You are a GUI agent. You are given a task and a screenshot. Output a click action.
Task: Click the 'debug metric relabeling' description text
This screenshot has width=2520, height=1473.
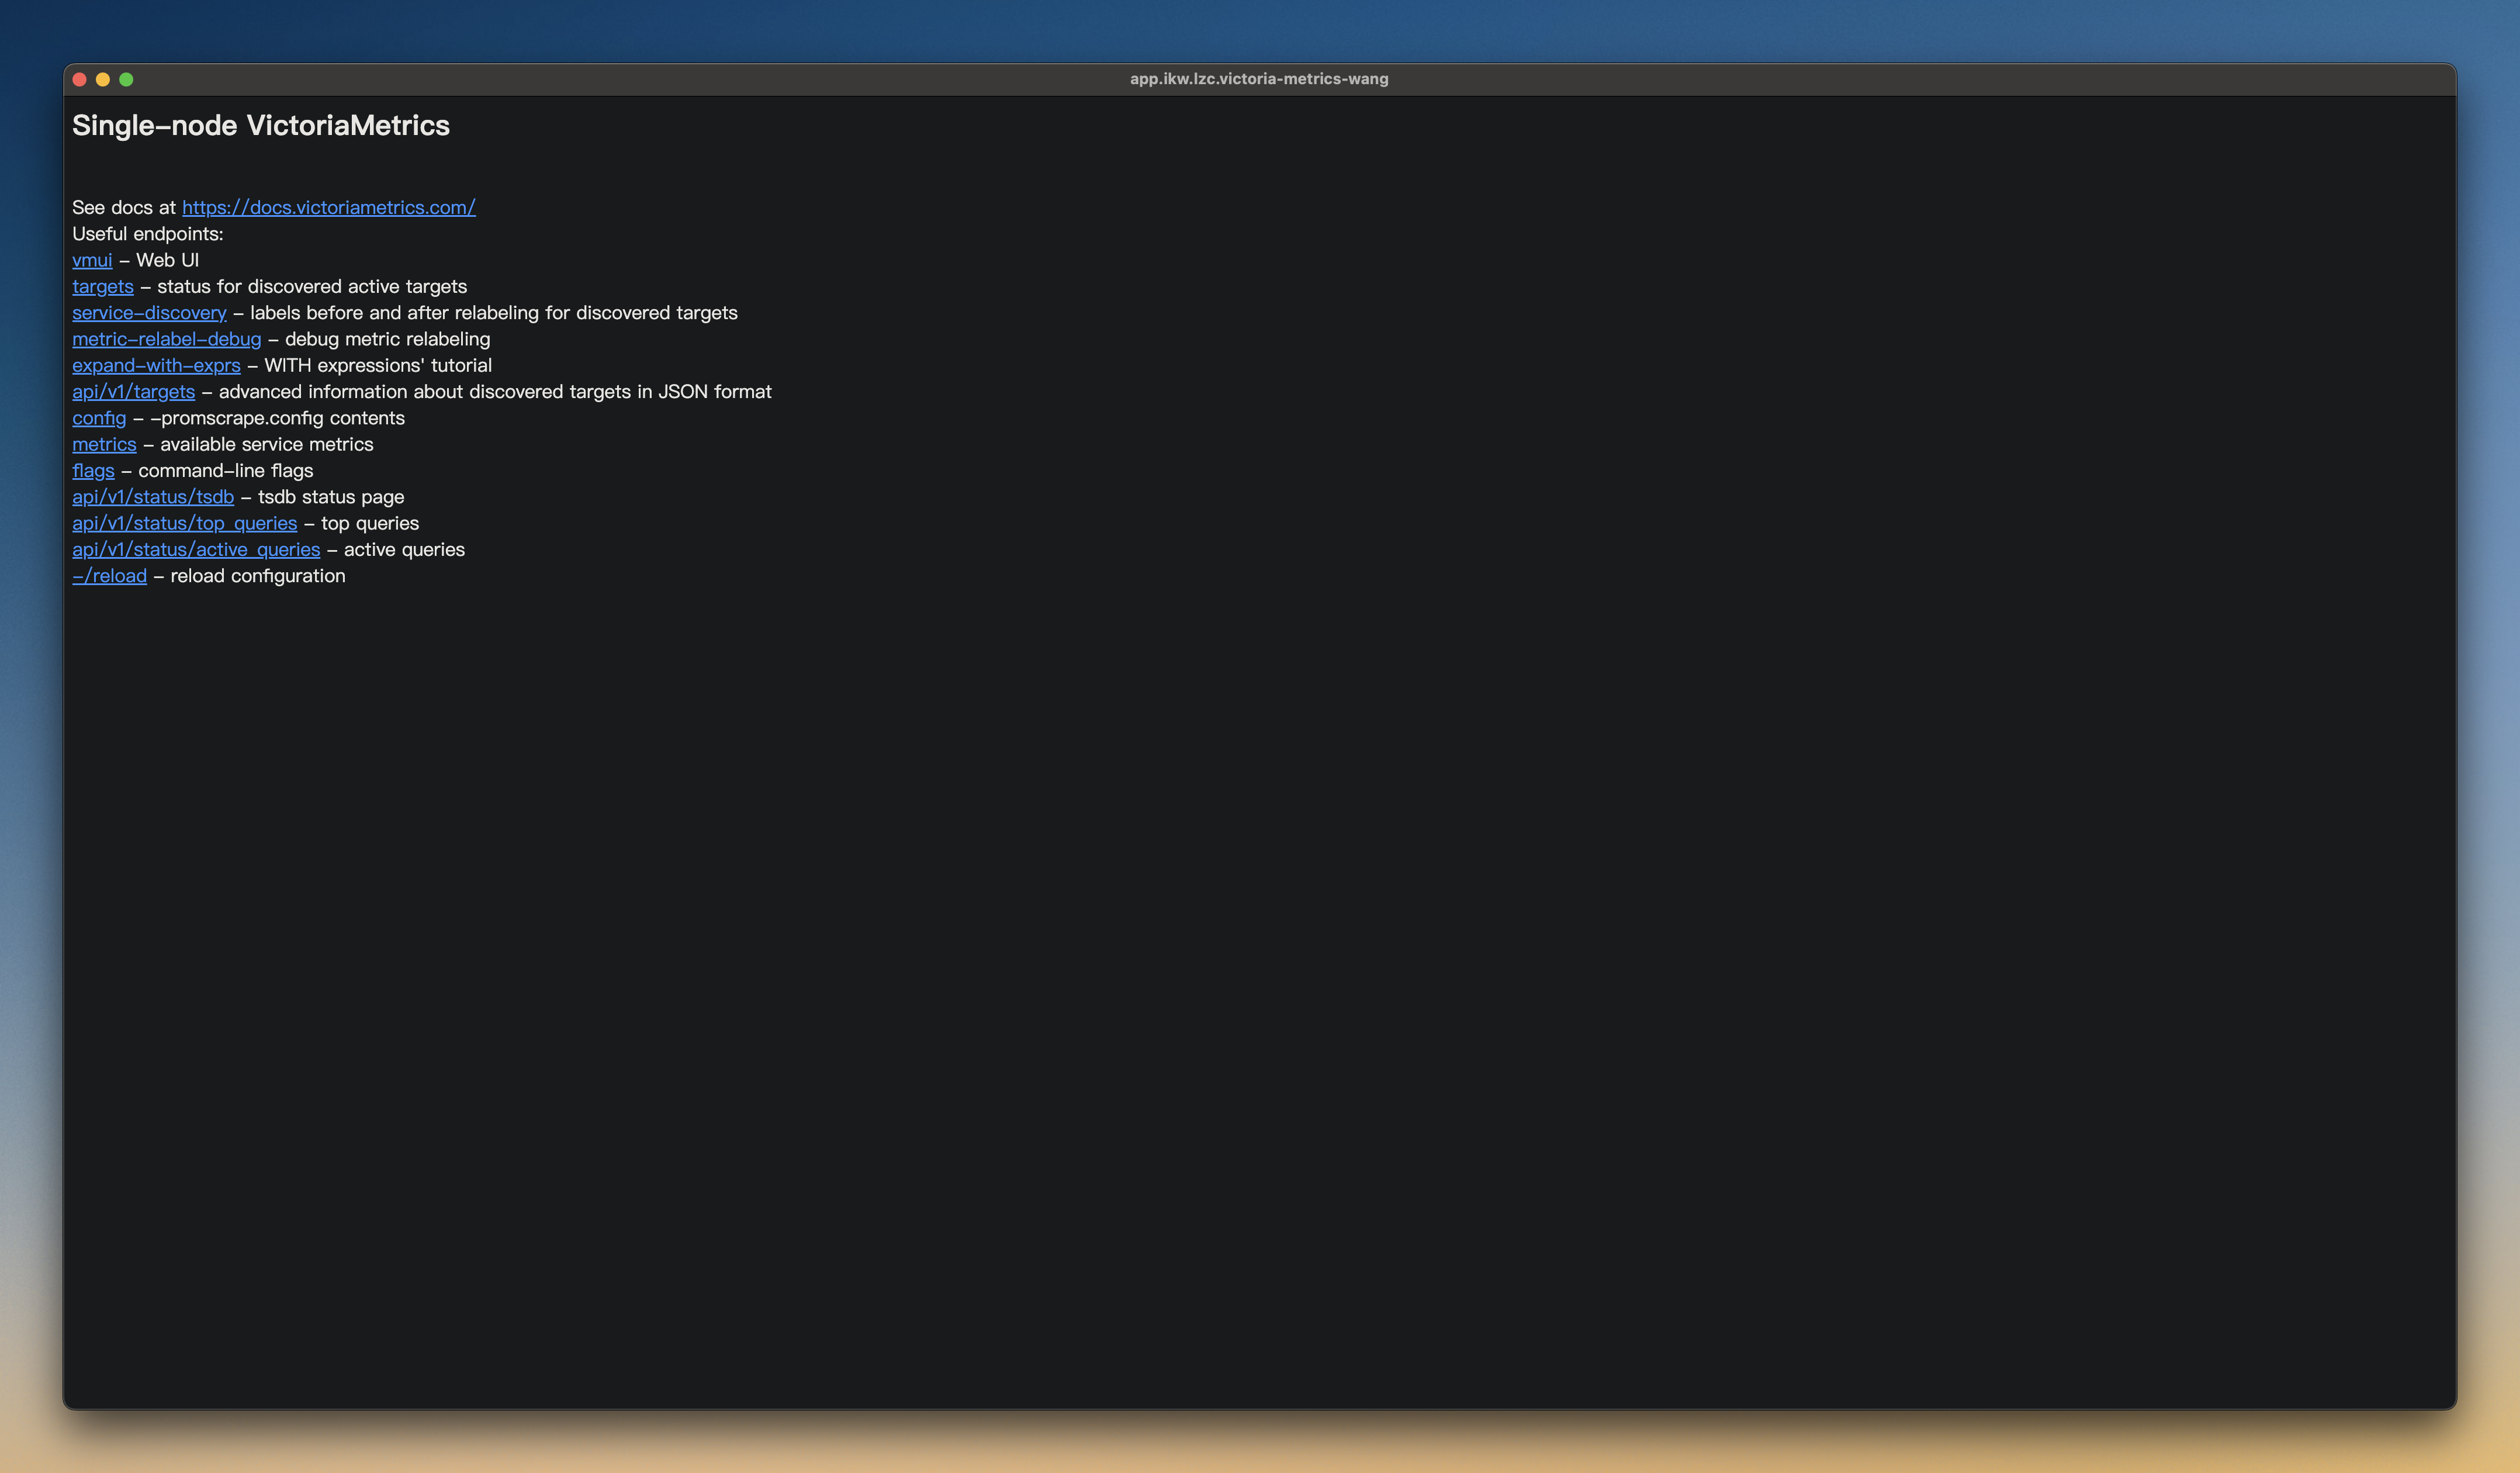click(388, 339)
